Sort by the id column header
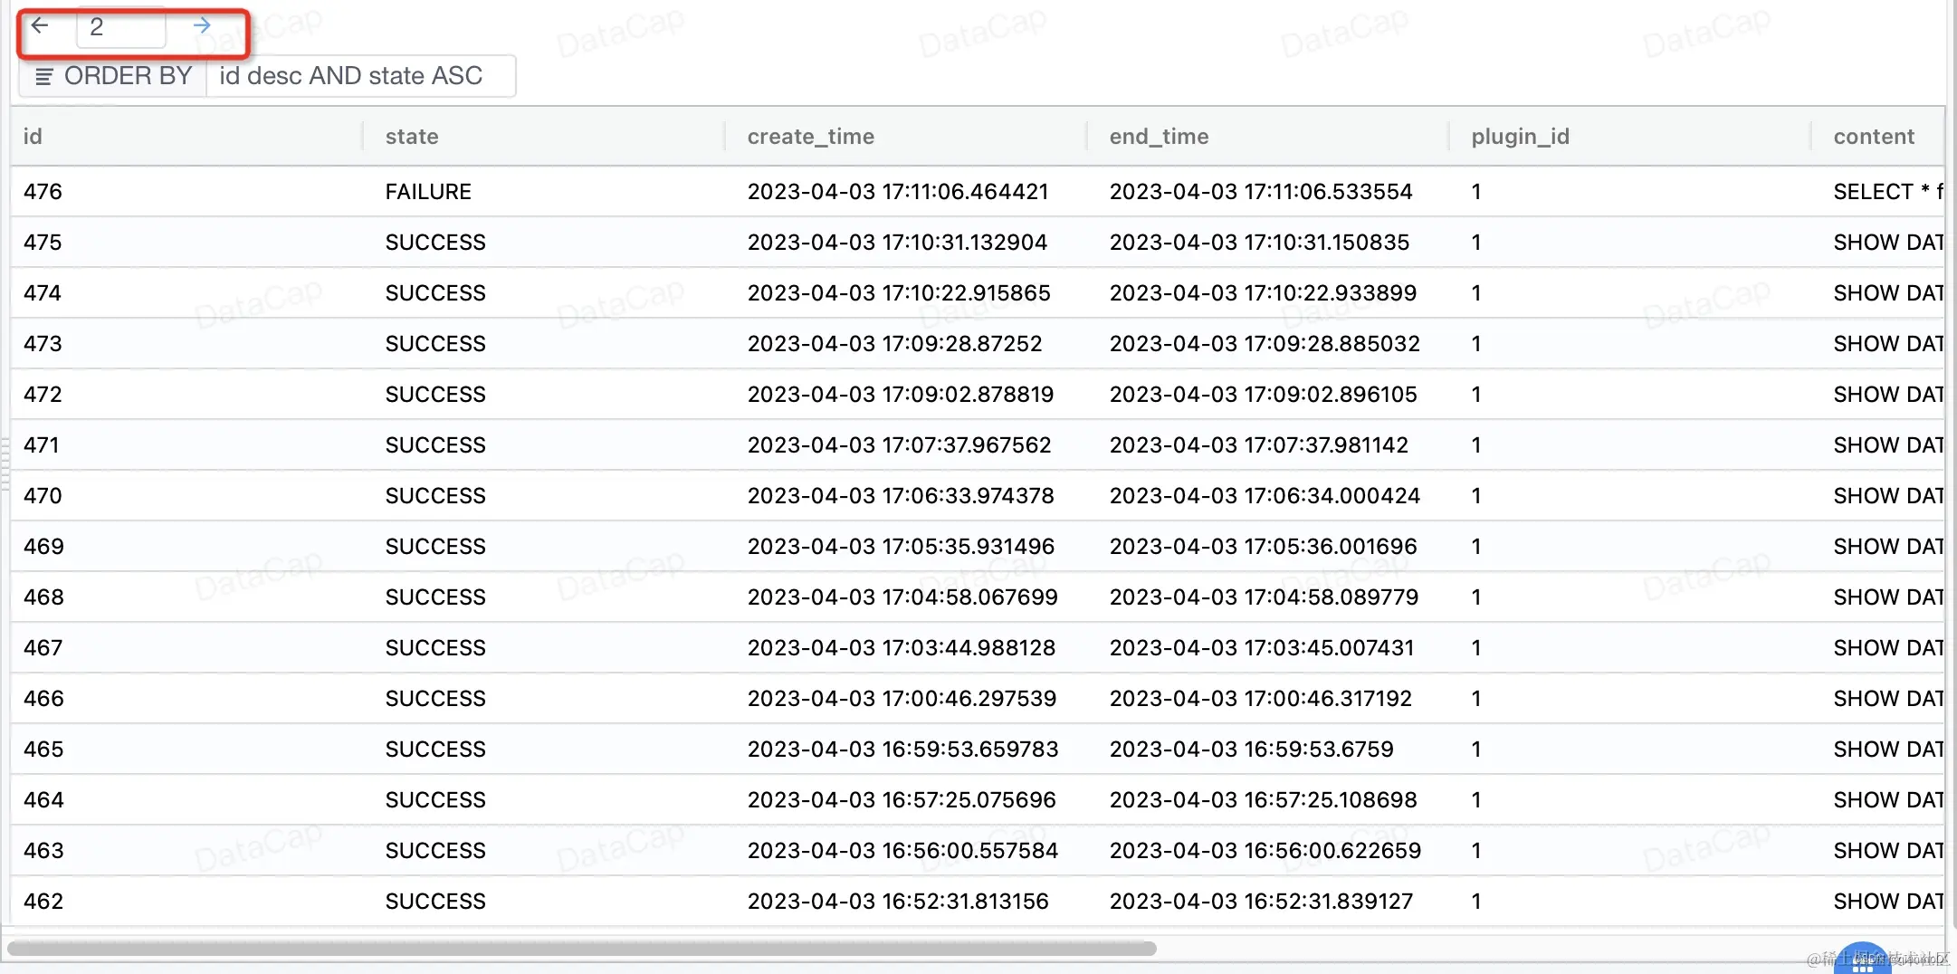Viewport: 1957px width, 974px height. [33, 137]
